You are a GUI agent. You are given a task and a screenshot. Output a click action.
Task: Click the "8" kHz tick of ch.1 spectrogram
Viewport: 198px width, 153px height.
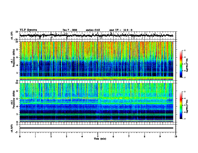coord(17,49)
